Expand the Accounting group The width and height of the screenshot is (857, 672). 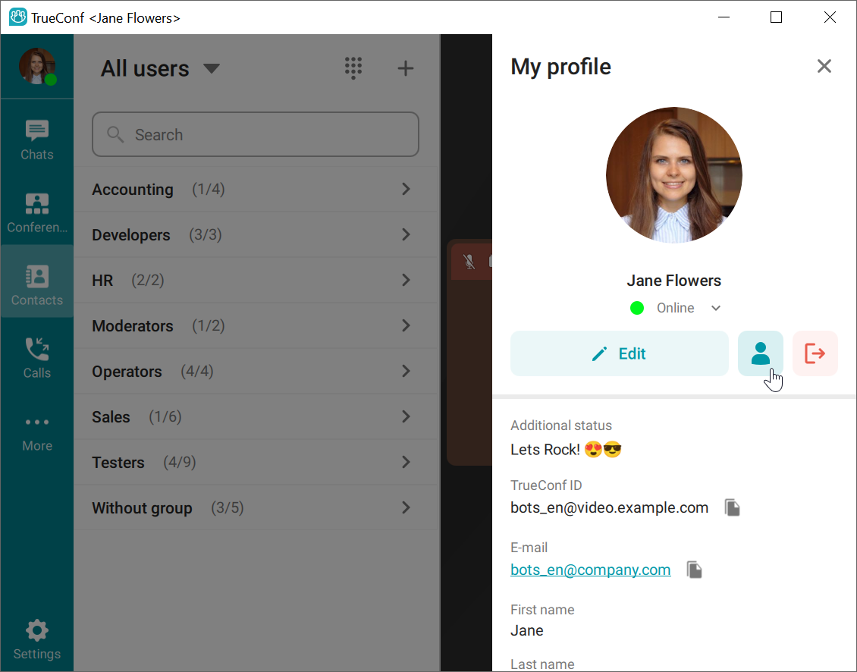point(256,189)
